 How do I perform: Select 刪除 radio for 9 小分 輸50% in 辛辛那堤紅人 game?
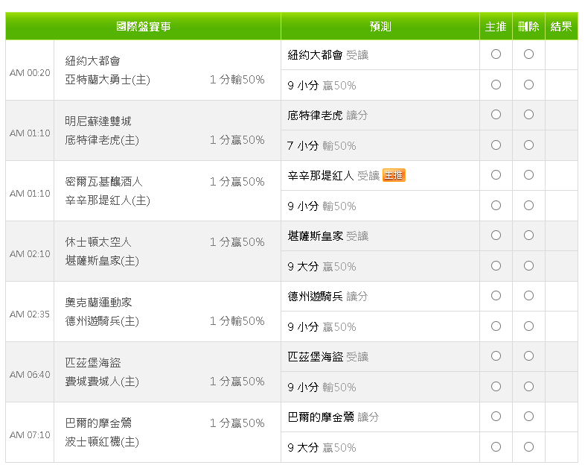pyautogui.click(x=528, y=206)
